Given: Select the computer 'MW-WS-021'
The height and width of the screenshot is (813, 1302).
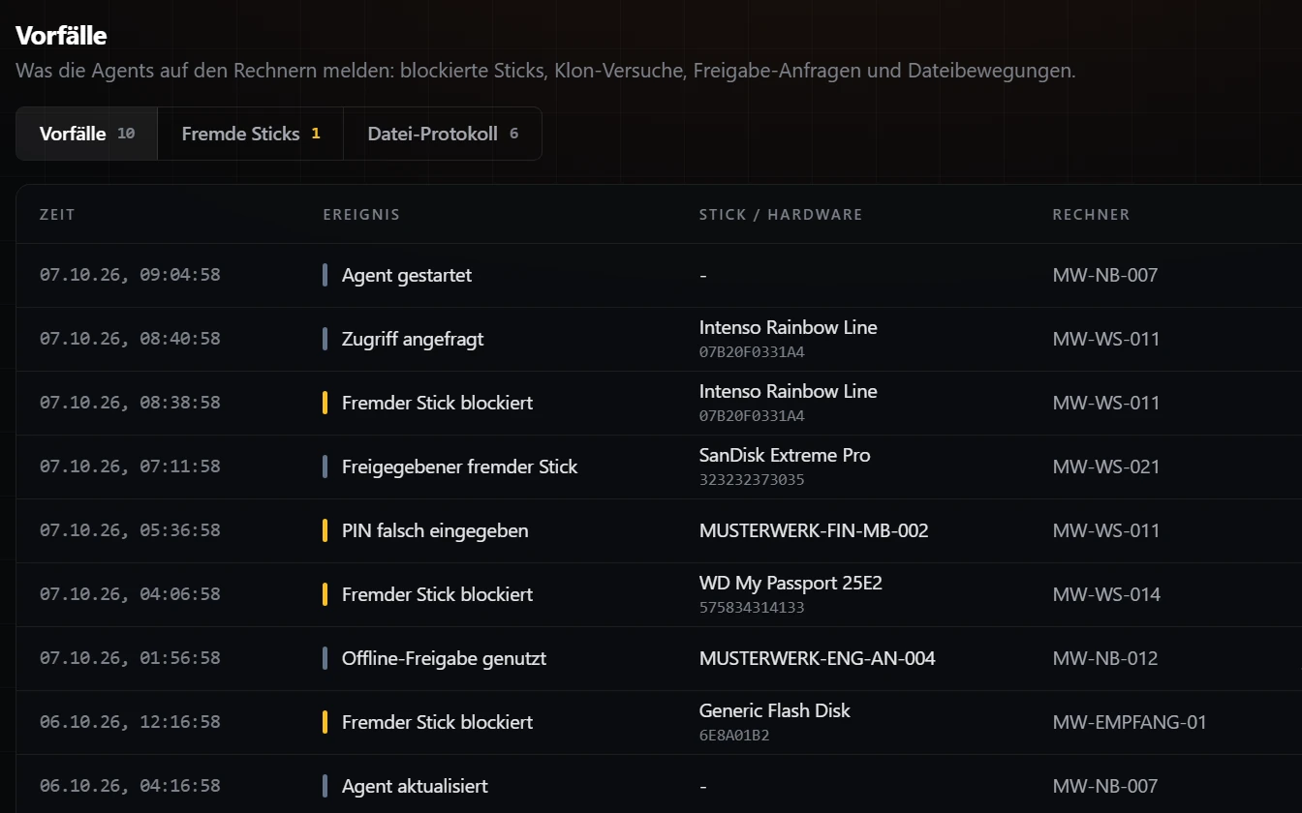Looking at the screenshot, I should 1106,467.
